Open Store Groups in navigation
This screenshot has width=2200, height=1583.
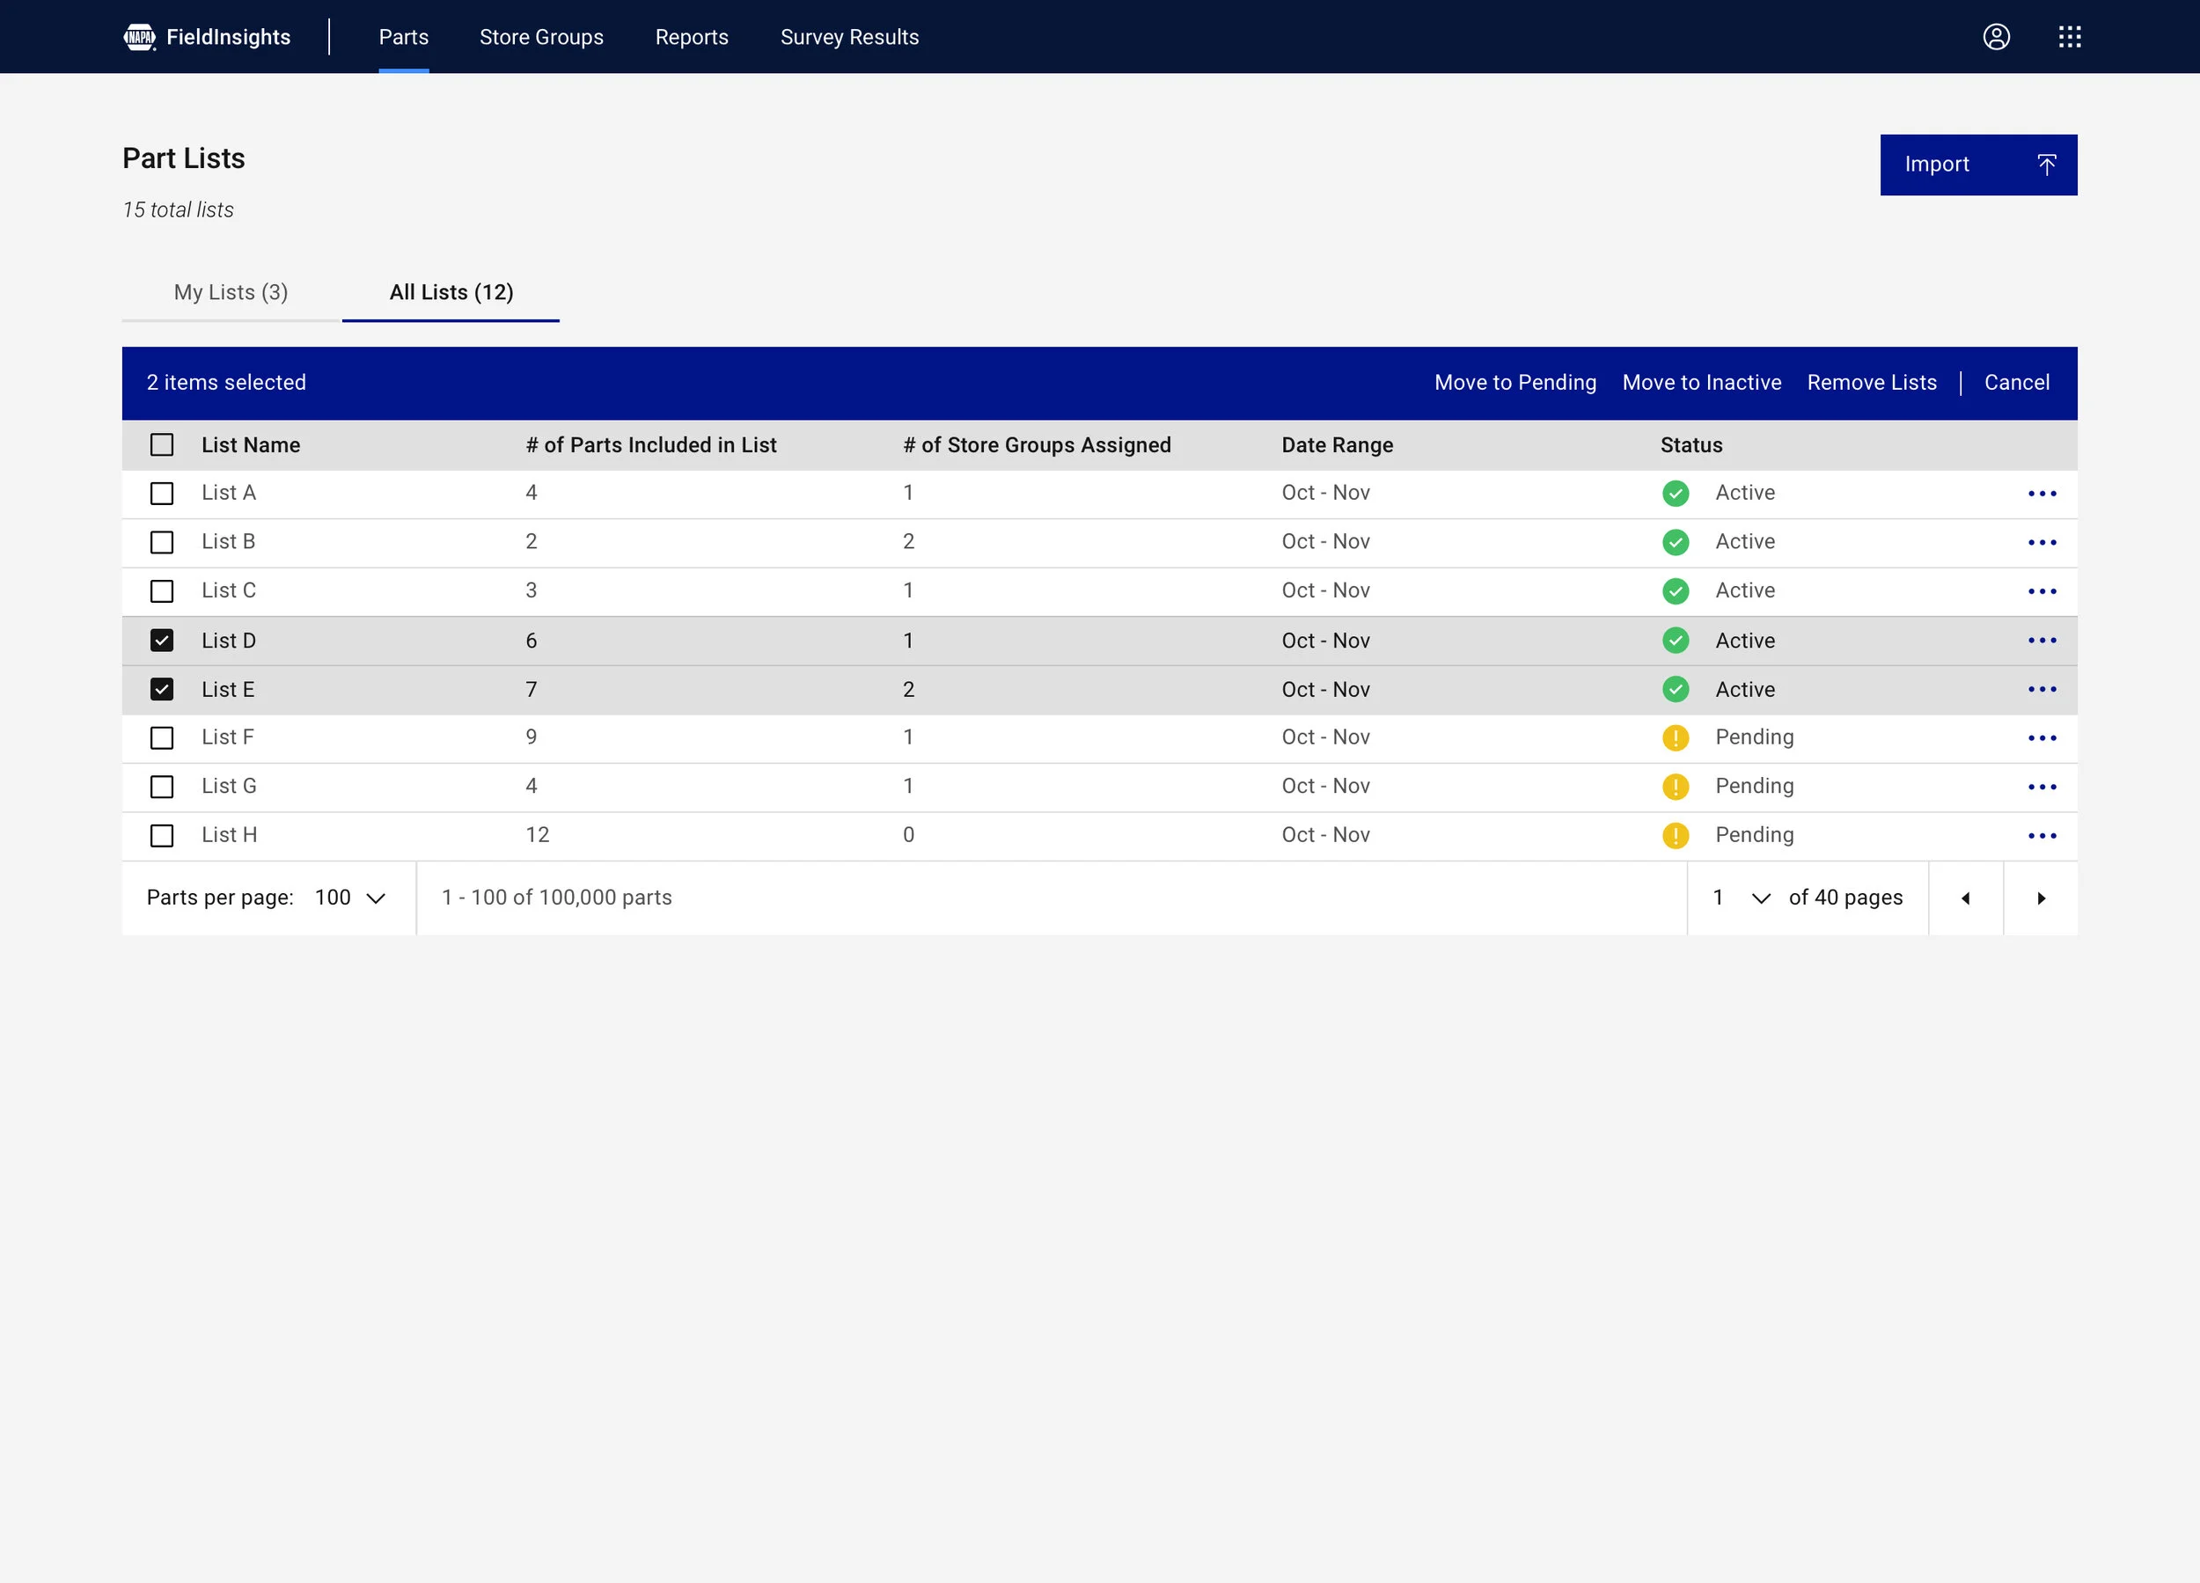(x=541, y=37)
